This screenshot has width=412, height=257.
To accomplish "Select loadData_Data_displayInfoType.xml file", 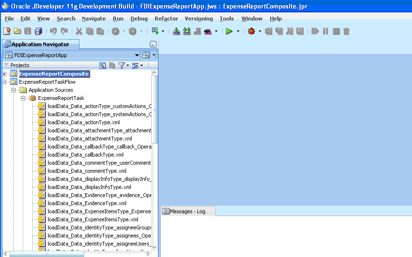I will [x=89, y=187].
